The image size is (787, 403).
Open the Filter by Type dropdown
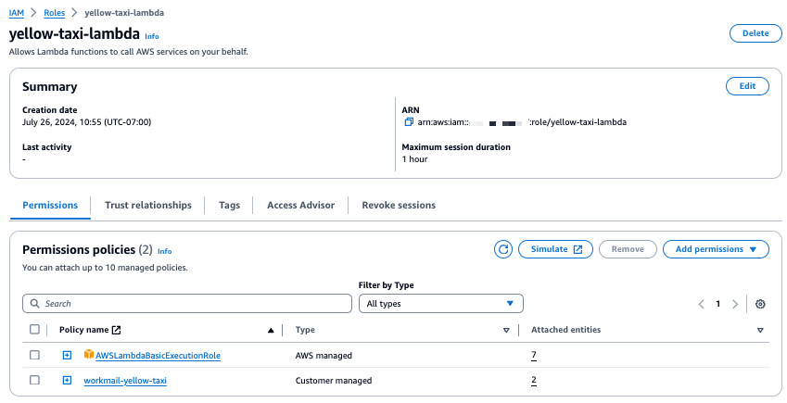click(441, 304)
